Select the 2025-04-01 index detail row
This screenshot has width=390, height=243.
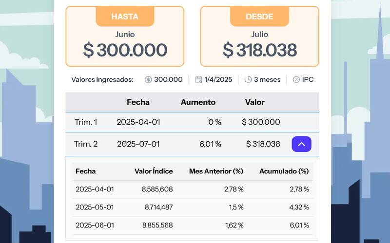click(192, 189)
